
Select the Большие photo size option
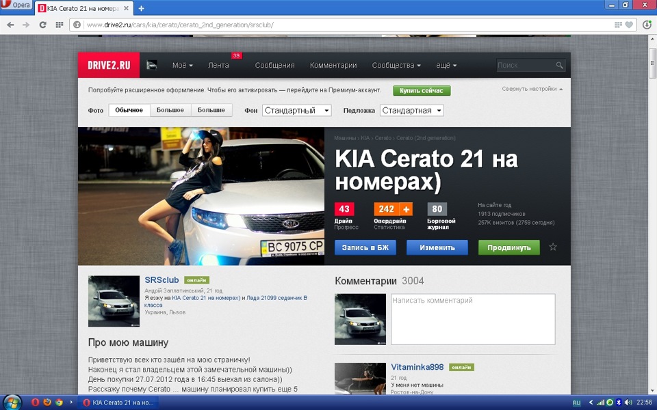point(211,110)
